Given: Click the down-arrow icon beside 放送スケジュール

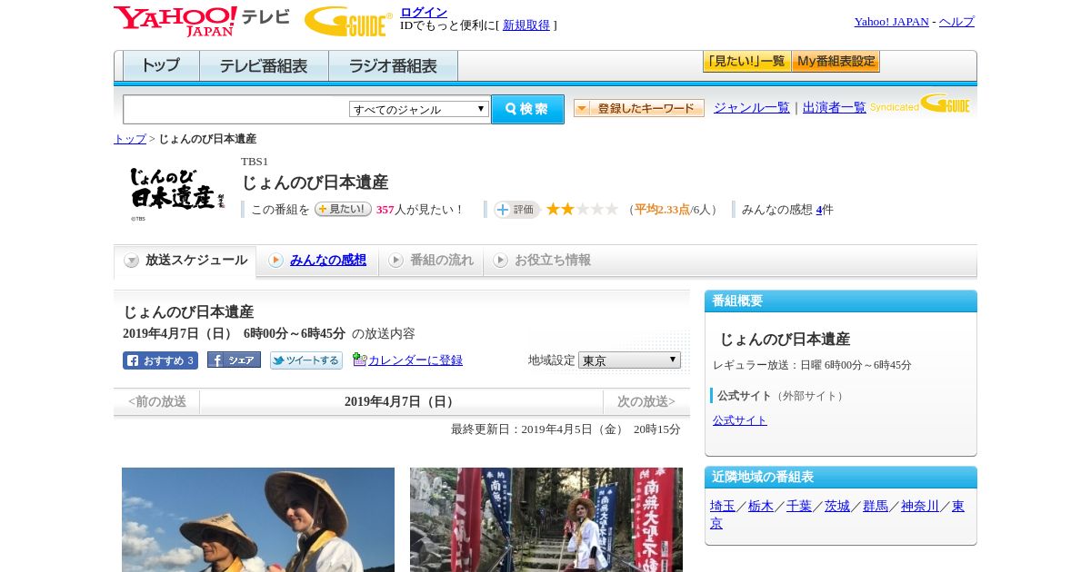Looking at the screenshot, I should pyautogui.click(x=132, y=261).
